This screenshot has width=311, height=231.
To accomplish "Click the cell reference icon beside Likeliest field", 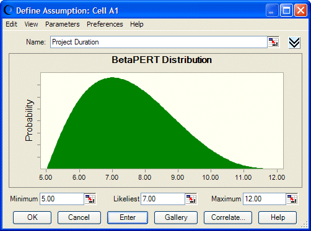I will coord(191,199).
